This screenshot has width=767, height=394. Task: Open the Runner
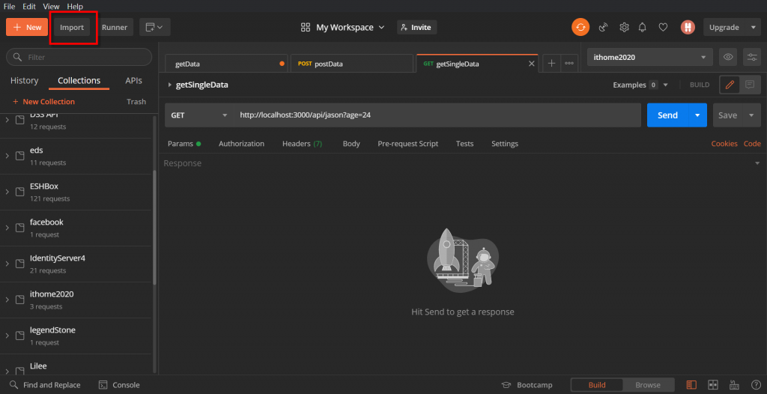(x=115, y=28)
